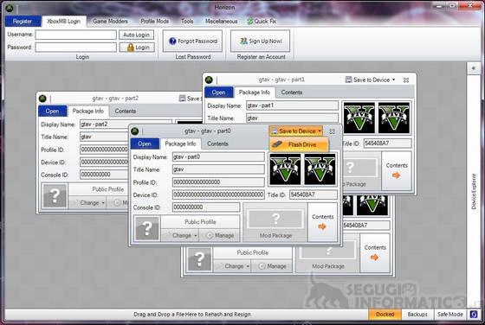Open the Game Modders tab

[x=110, y=22]
